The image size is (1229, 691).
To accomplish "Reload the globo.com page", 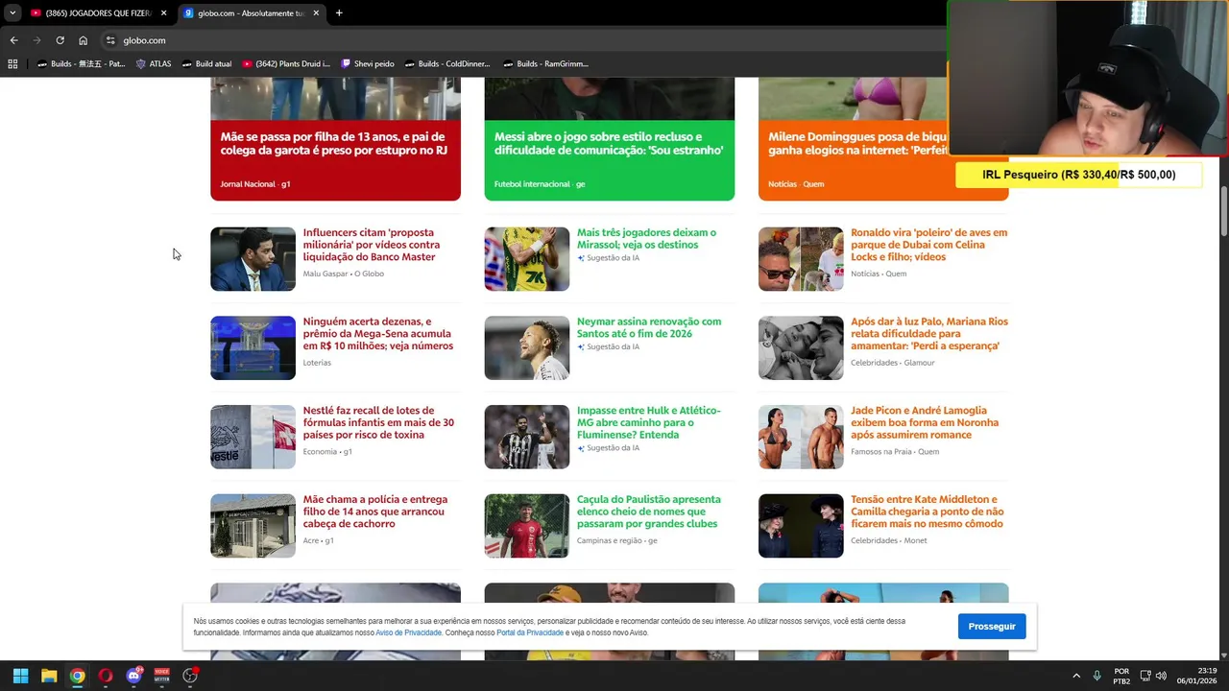I will click(60, 40).
